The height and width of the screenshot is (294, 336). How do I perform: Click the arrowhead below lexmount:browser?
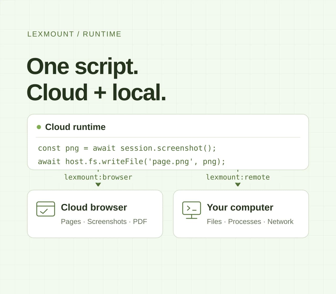tap(98, 185)
